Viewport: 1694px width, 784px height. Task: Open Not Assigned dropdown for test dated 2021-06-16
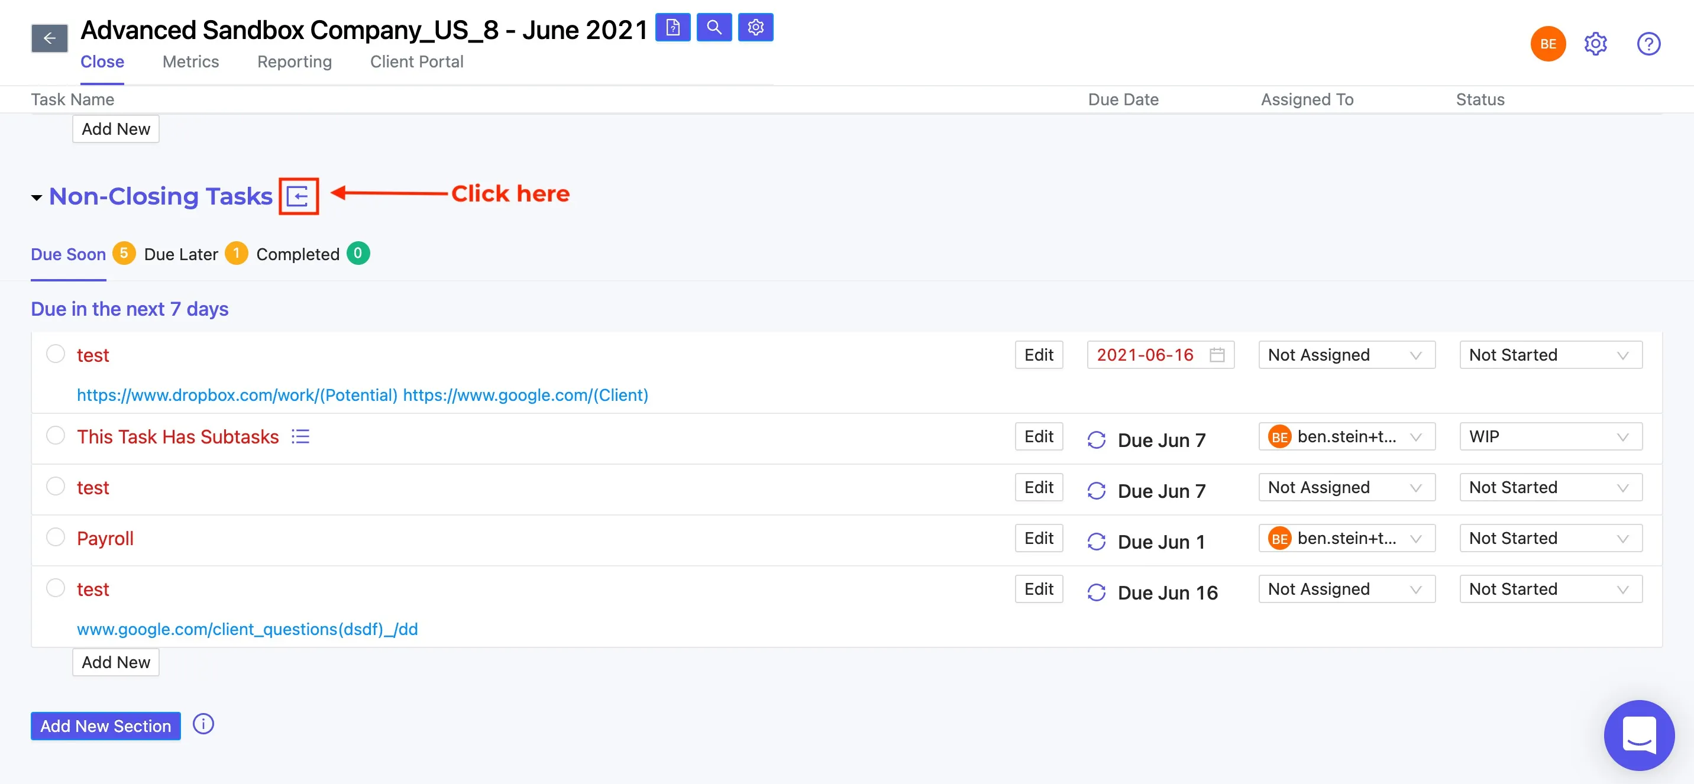coord(1347,355)
